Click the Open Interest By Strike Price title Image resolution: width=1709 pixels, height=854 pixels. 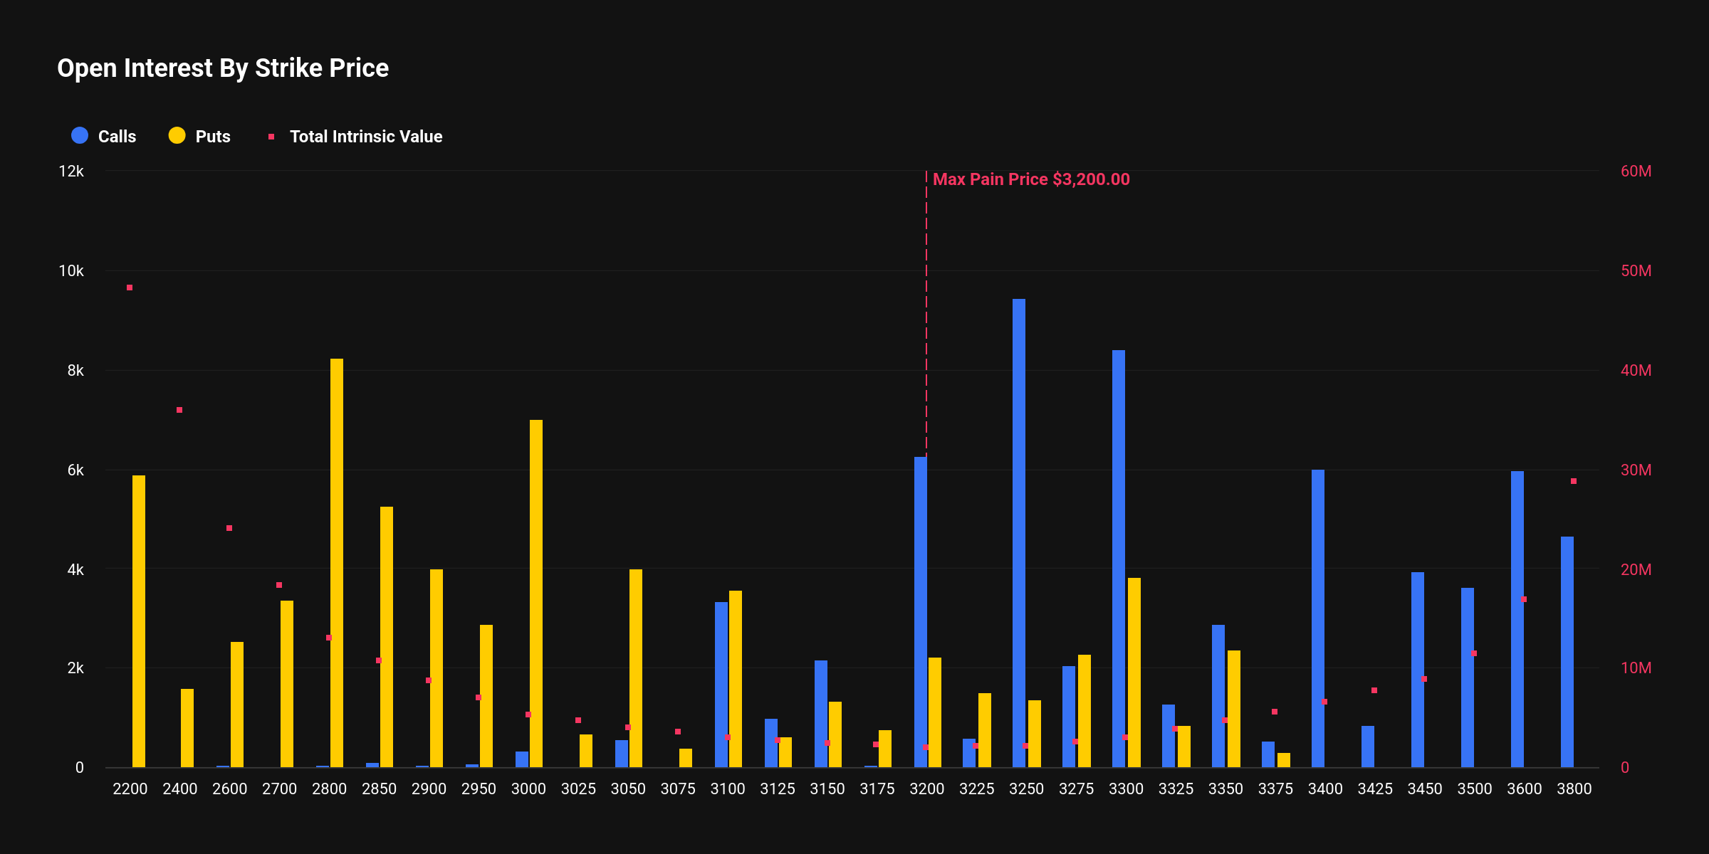pyautogui.click(x=223, y=68)
